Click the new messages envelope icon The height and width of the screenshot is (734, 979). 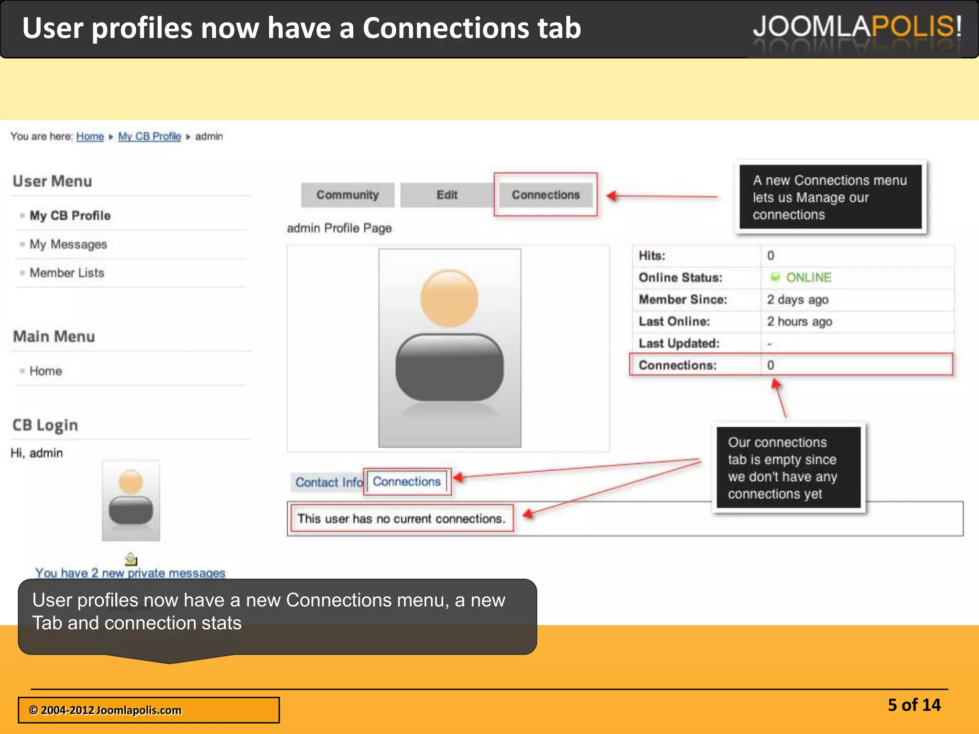tap(131, 559)
